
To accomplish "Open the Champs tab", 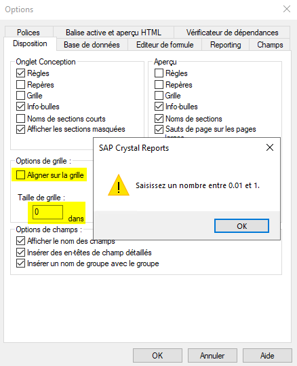I will point(270,45).
